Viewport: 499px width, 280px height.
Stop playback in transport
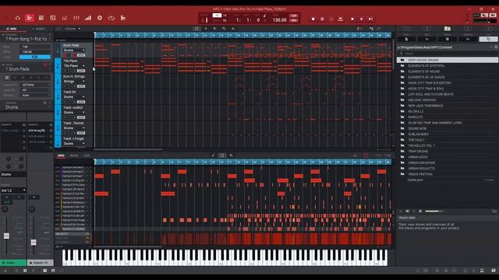click(352, 19)
